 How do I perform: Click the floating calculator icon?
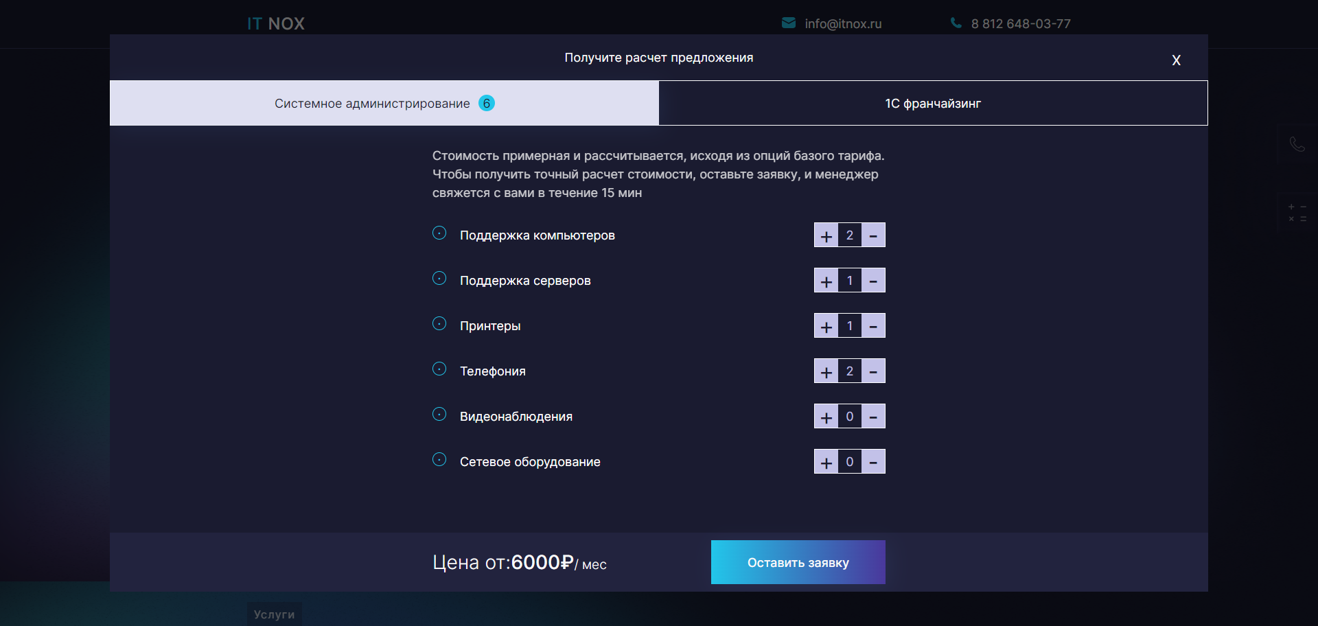click(x=1297, y=213)
